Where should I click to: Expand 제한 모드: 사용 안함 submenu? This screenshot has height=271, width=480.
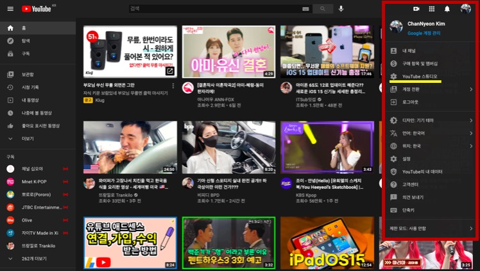(x=431, y=229)
